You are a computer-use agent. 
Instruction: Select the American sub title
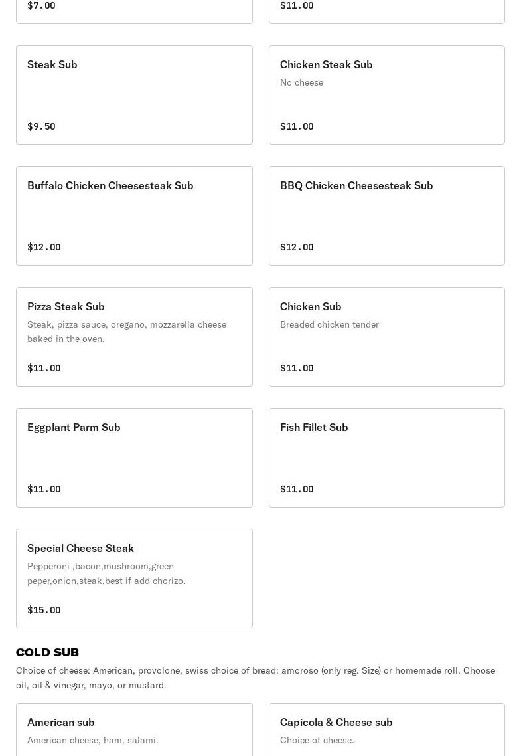click(x=61, y=722)
